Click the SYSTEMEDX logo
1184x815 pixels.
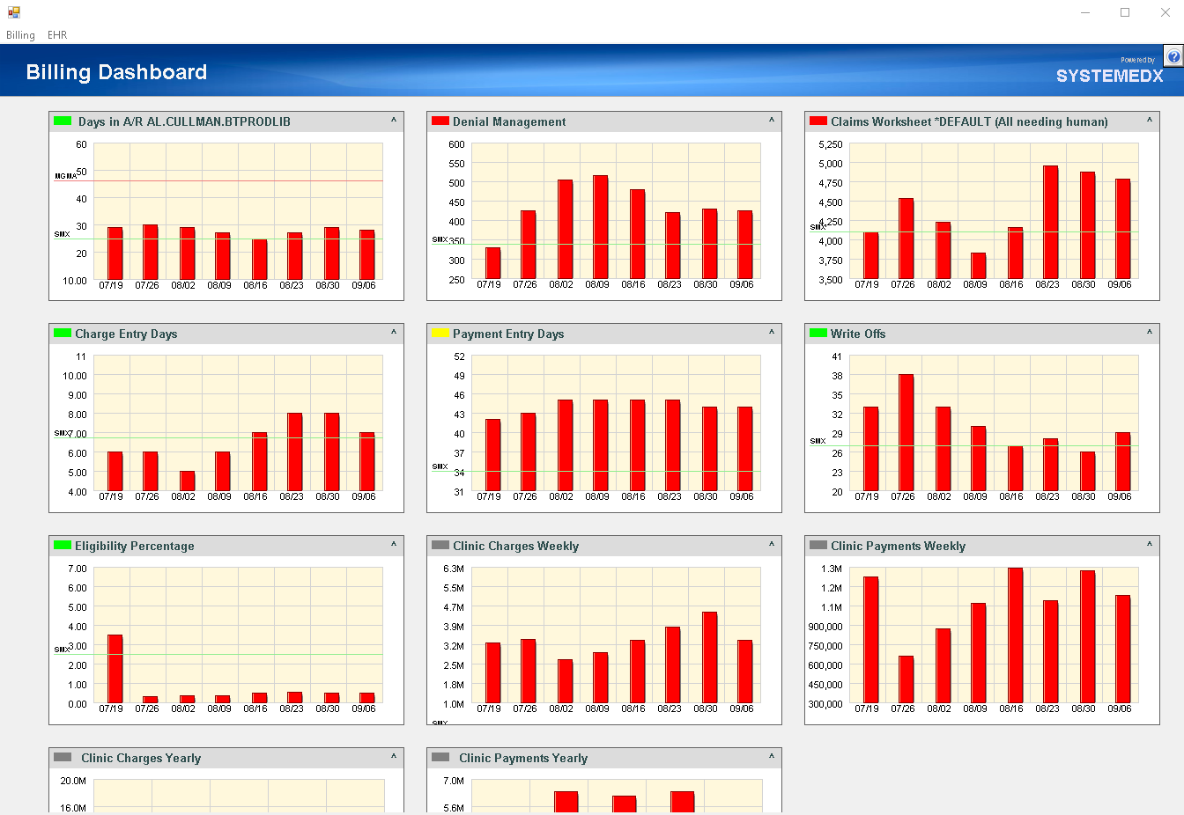click(1109, 76)
